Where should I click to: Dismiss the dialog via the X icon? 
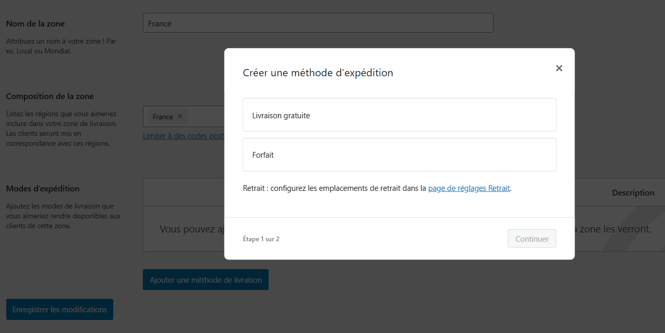click(559, 68)
